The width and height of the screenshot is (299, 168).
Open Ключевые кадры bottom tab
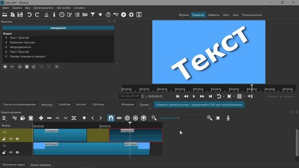[14, 165]
